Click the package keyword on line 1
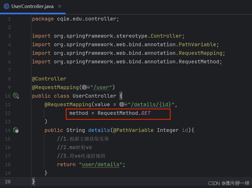252x188 pixels. point(43,19)
